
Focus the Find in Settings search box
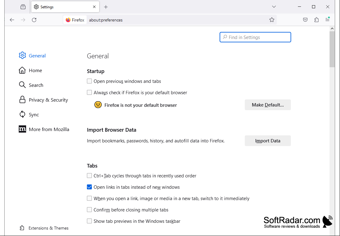[x=255, y=37]
